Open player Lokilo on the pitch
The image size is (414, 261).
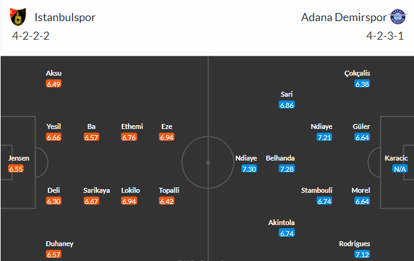pos(130,190)
